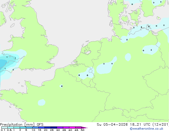
Task: Click the 15–20 mm legend color segment
Action: tap(42, 128)
